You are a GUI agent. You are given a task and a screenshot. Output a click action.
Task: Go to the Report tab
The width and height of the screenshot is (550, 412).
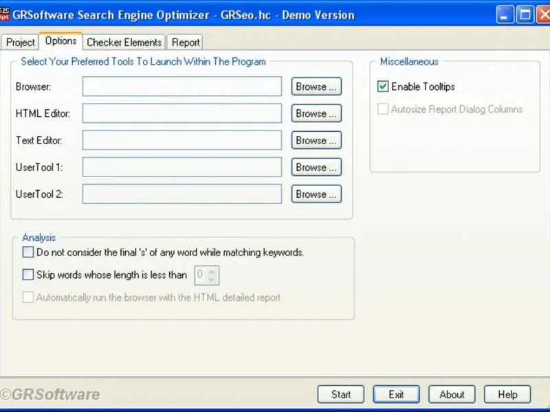coord(185,43)
